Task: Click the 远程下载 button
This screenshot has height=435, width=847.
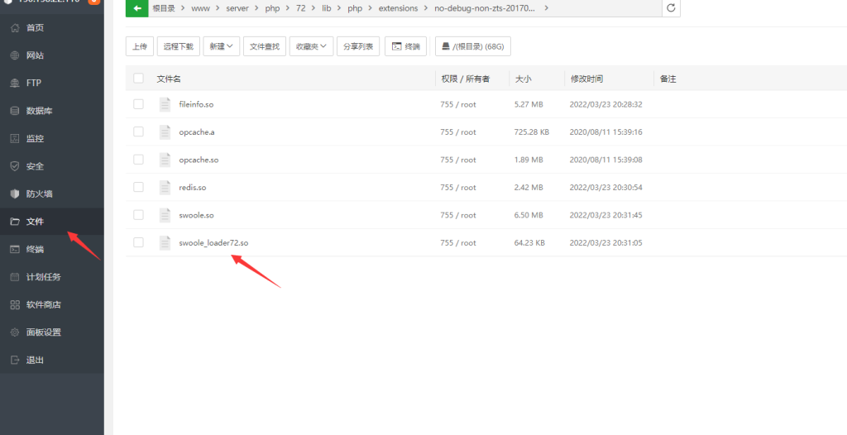Action: (178, 47)
